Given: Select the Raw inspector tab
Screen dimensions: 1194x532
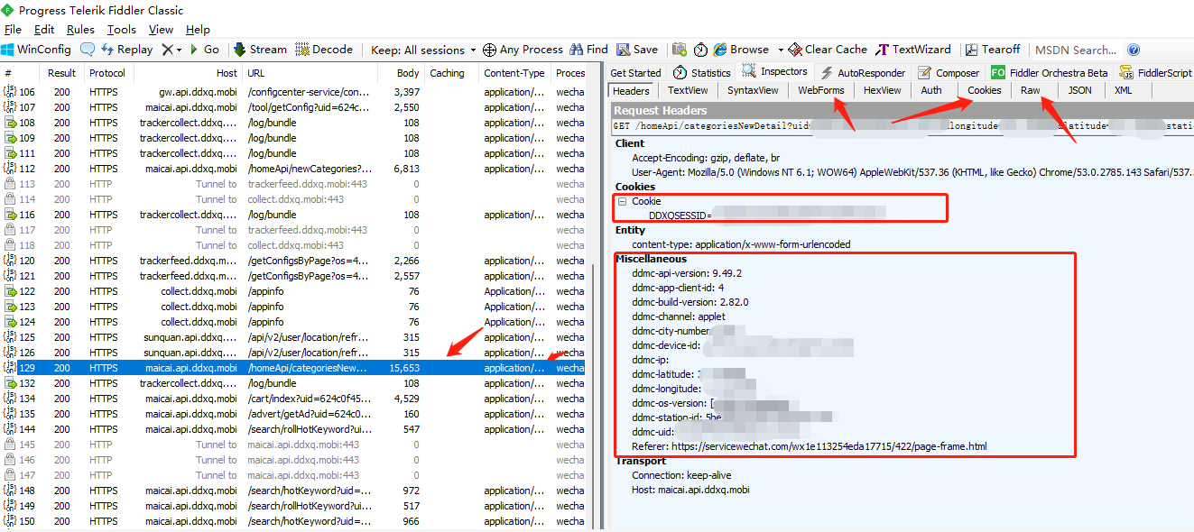Looking at the screenshot, I should point(1031,90).
